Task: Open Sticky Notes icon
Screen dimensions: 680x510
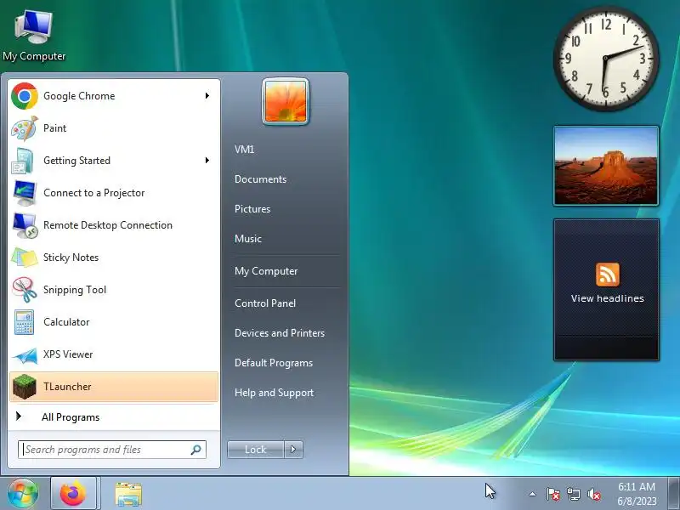Action: tap(25, 258)
